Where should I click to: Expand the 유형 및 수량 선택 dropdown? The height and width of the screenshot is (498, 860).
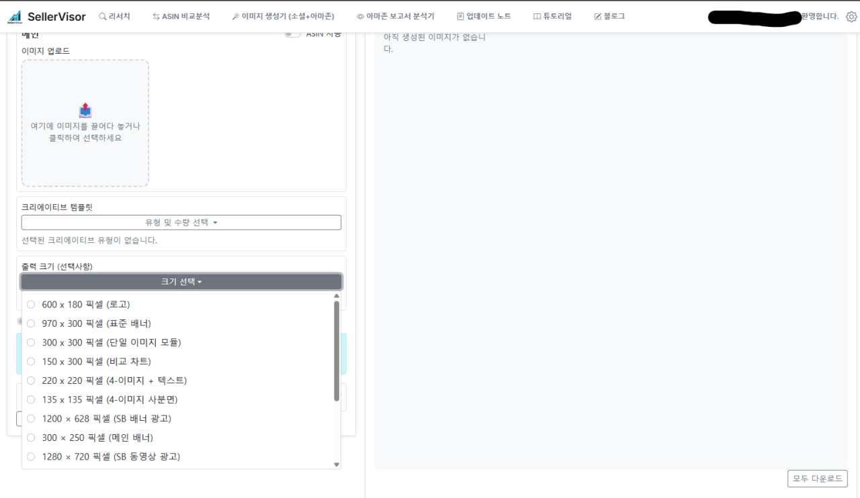tap(181, 222)
